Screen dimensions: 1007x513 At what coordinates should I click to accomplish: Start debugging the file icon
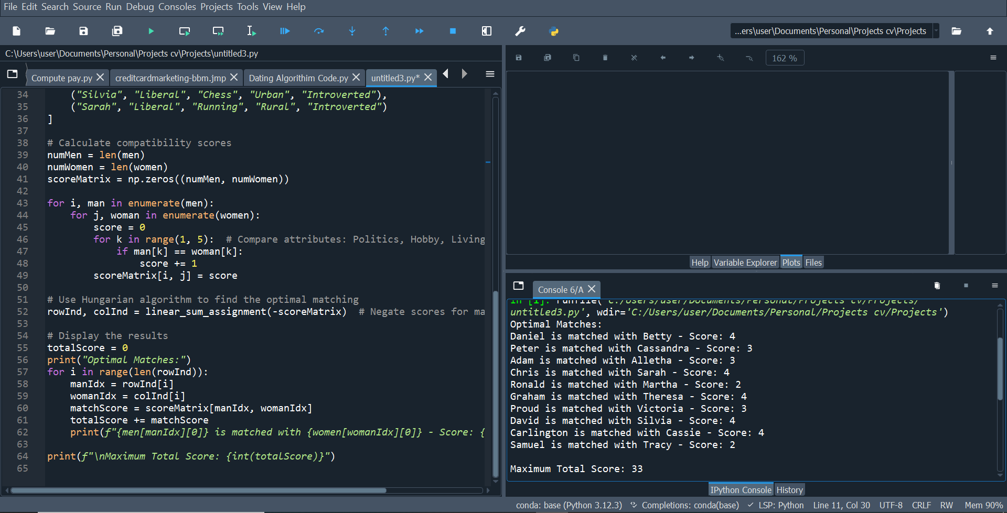285,31
